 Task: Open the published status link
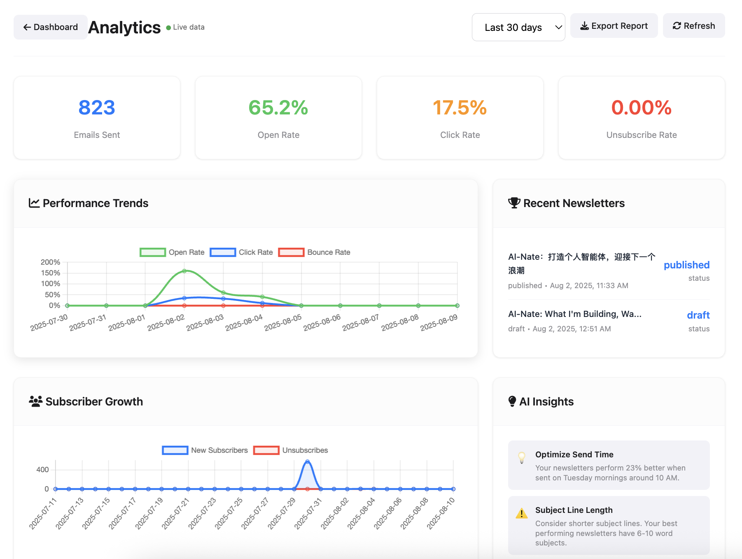pyautogui.click(x=686, y=265)
